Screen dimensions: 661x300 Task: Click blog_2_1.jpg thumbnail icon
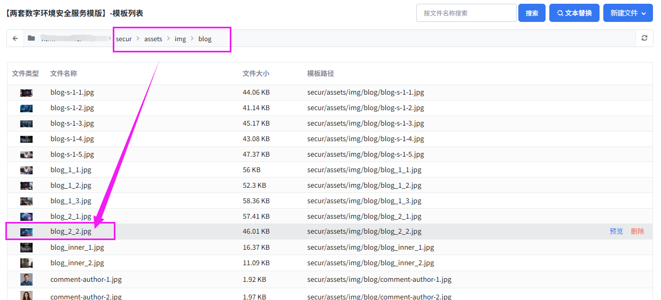(26, 217)
